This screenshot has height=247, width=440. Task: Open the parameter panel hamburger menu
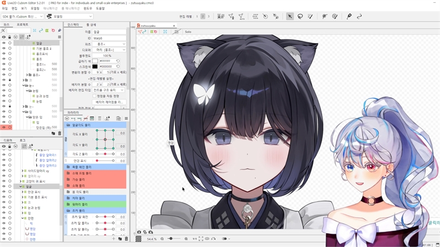[126, 119]
